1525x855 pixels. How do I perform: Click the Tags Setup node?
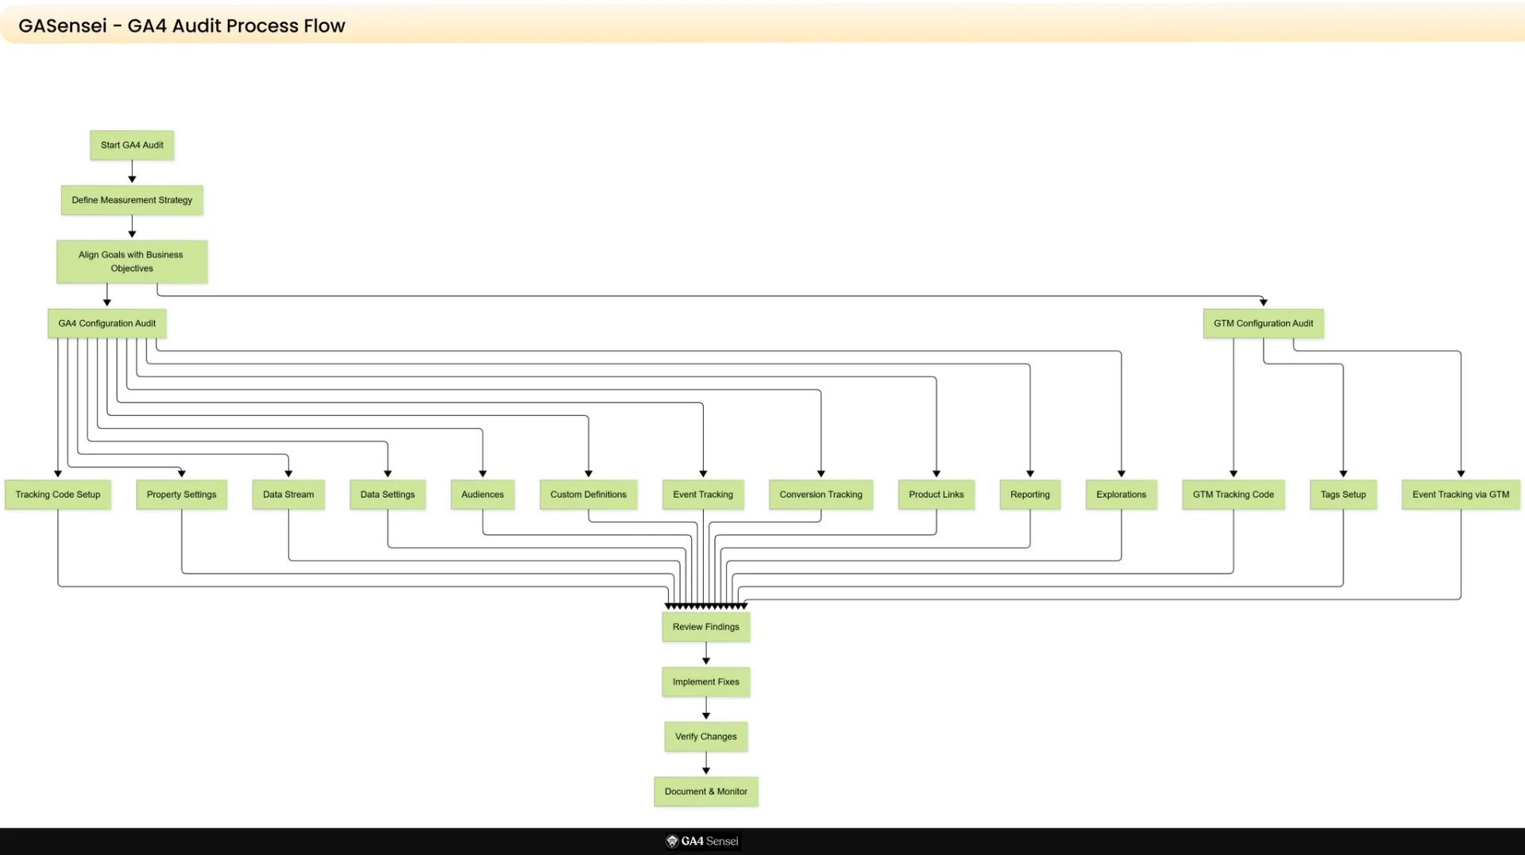1342,495
